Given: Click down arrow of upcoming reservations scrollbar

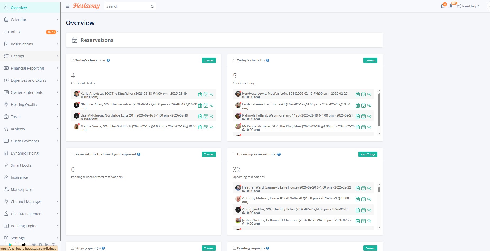Looking at the screenshot, I should (x=379, y=227).
